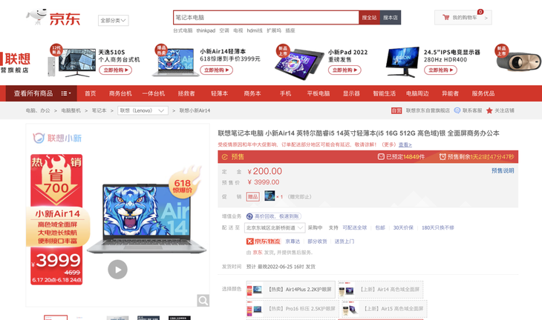Click the 电脑整机 breadcrumb
This screenshot has height=320, width=542.
71,110
